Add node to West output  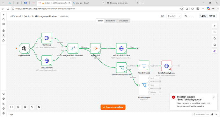pos(160,85)
